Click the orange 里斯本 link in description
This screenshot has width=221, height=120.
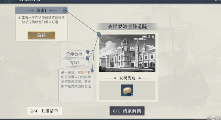click(83, 73)
